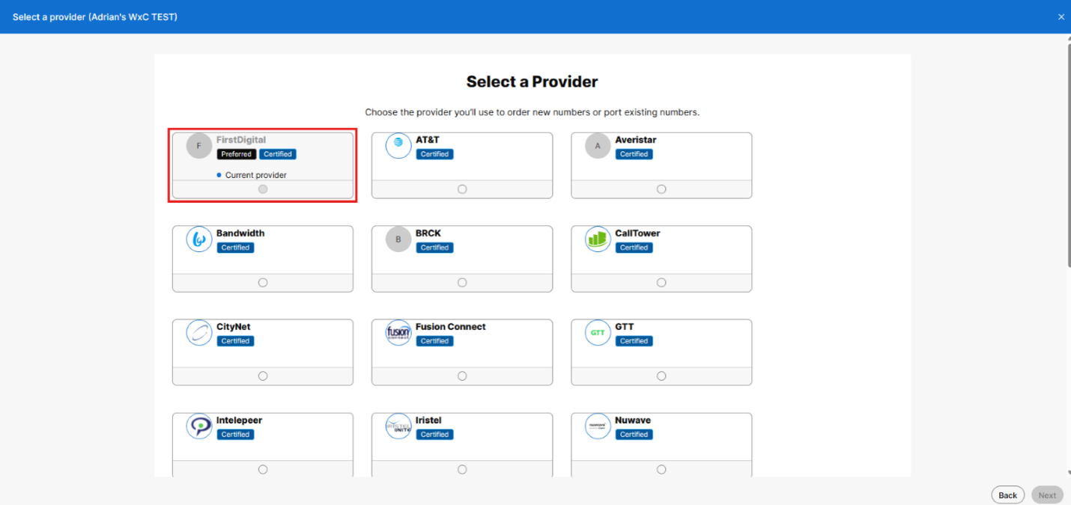Click the Intelepeer provider name

coord(240,420)
